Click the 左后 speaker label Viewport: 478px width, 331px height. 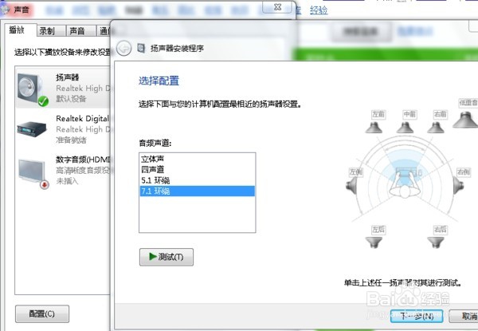pyautogui.click(x=378, y=230)
